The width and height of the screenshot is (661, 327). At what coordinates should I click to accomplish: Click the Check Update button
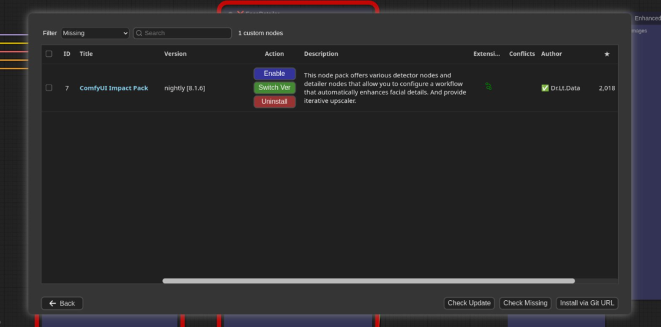[469, 303]
